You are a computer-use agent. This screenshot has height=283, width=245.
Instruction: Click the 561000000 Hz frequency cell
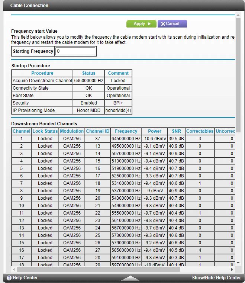126,221
